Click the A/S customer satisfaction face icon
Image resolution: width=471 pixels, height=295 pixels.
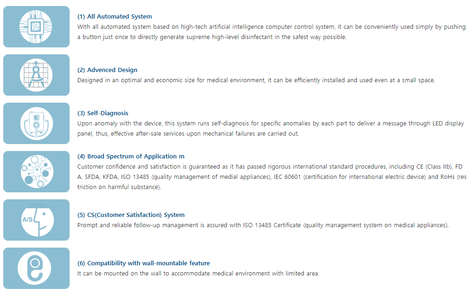click(36, 220)
